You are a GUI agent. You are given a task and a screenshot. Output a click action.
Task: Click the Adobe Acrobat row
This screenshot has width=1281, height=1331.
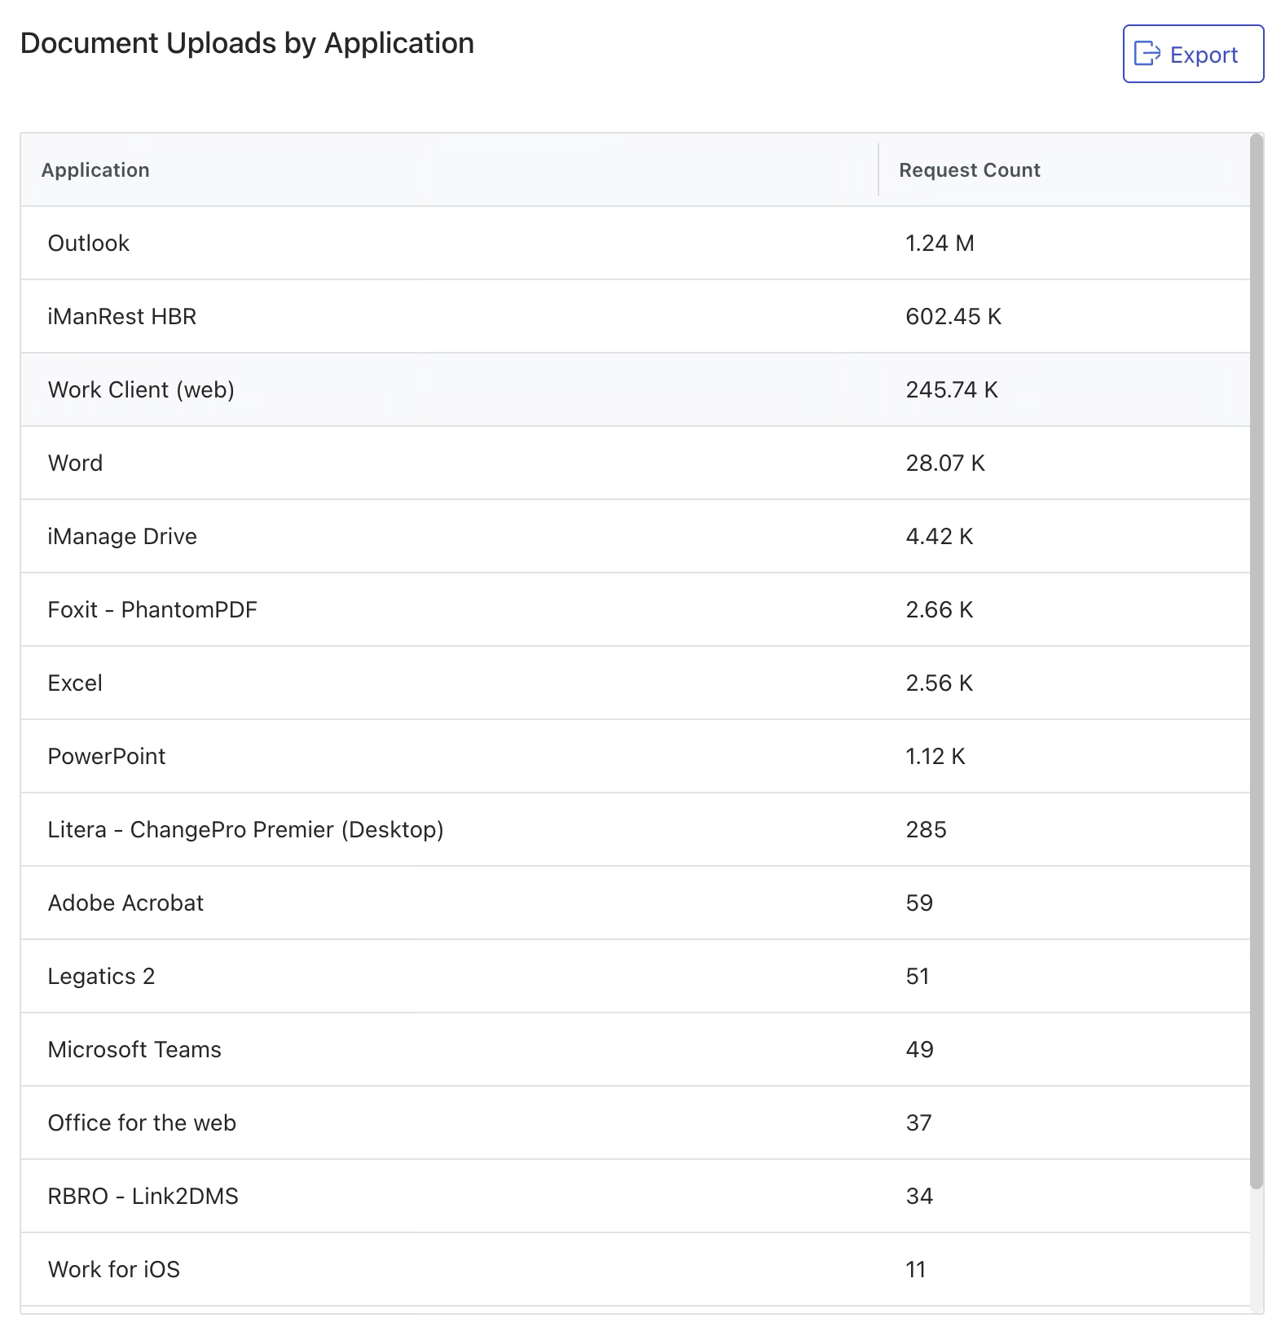[x=636, y=903]
